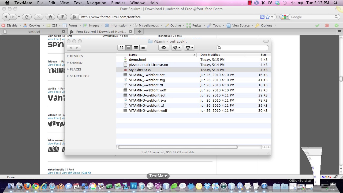Switch Finder window to list view

click(129, 48)
